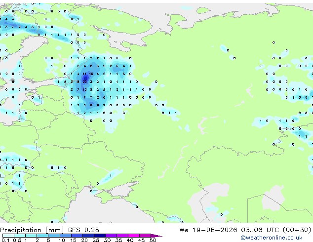Click the 0.1–0.5 mm legend color box
Viewport: 313px width, 242px height.
point(8,236)
